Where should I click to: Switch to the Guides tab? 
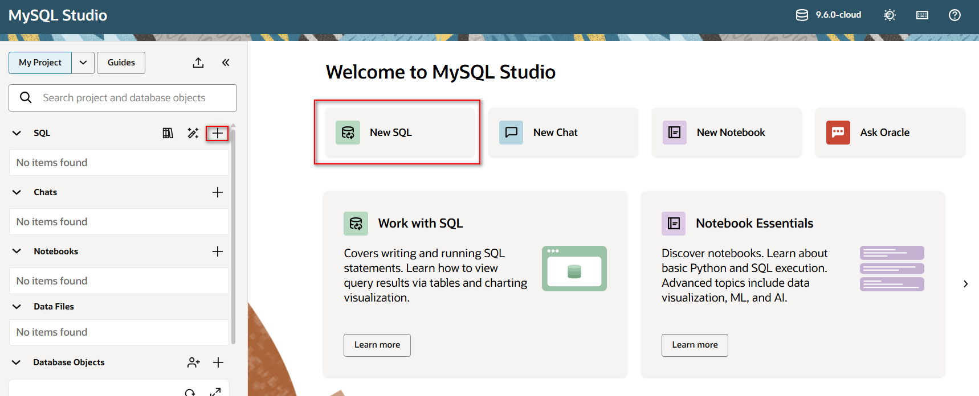[121, 63]
